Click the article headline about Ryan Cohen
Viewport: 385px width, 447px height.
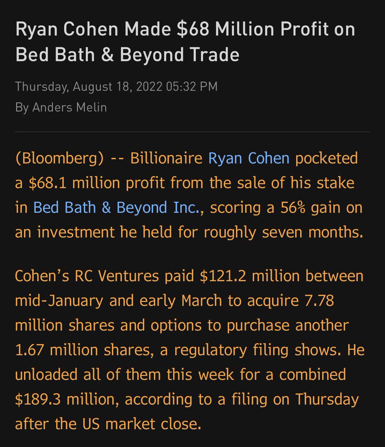pos(185,42)
